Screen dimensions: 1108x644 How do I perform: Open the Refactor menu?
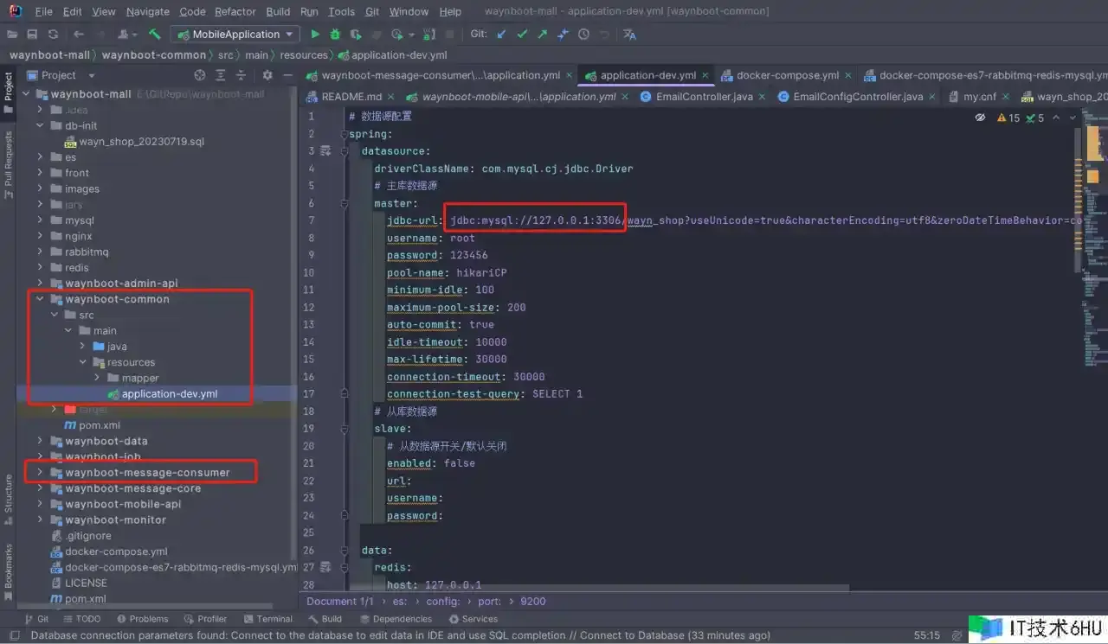pyautogui.click(x=235, y=11)
